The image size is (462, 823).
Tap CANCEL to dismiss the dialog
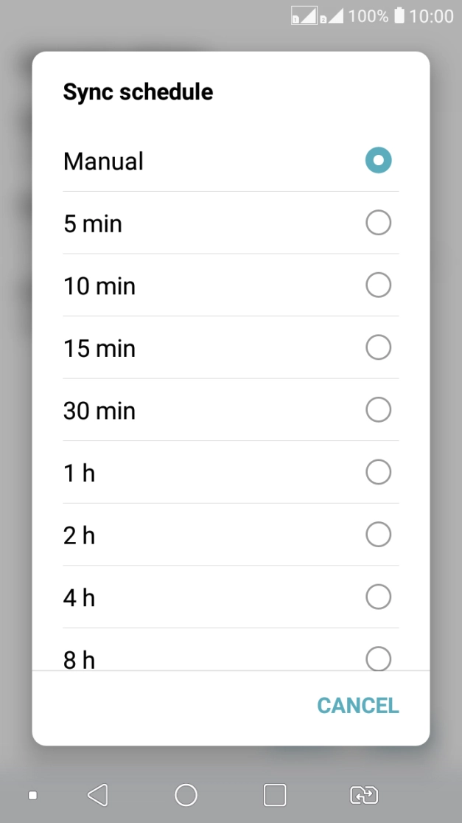357,705
